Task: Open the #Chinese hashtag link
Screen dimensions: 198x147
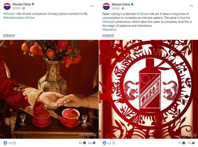Action: tap(143, 14)
